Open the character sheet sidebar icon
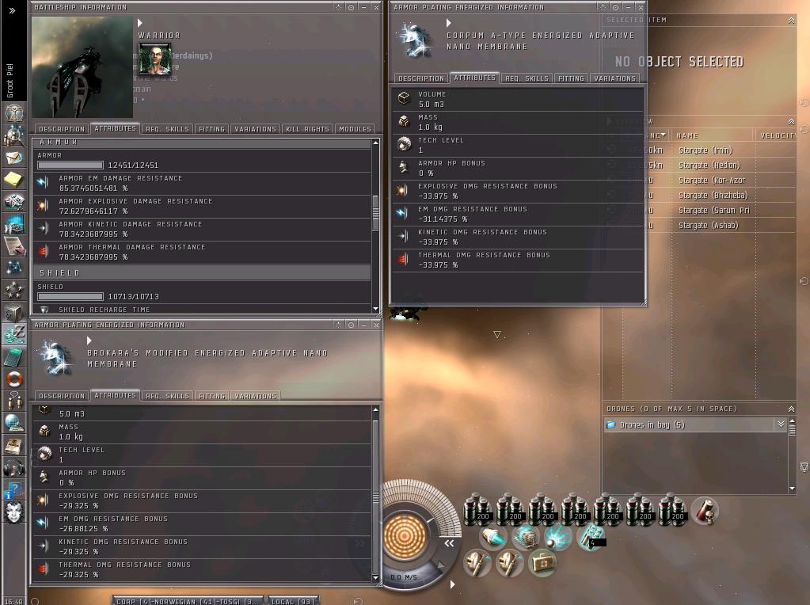This screenshot has width=810, height=605. point(14,112)
